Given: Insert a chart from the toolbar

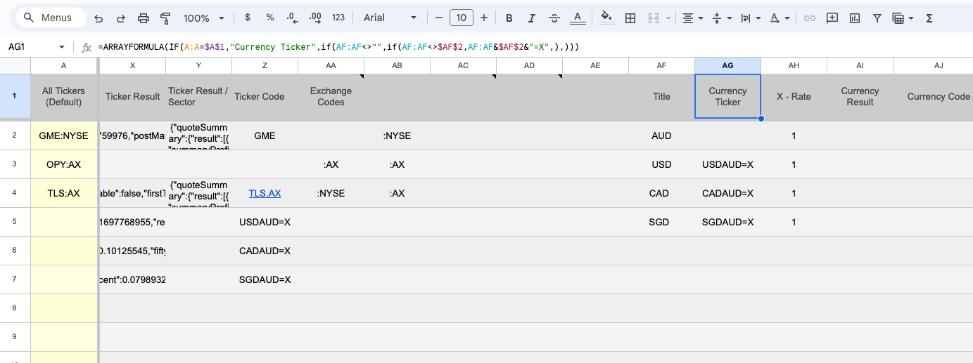Looking at the screenshot, I should coord(855,18).
